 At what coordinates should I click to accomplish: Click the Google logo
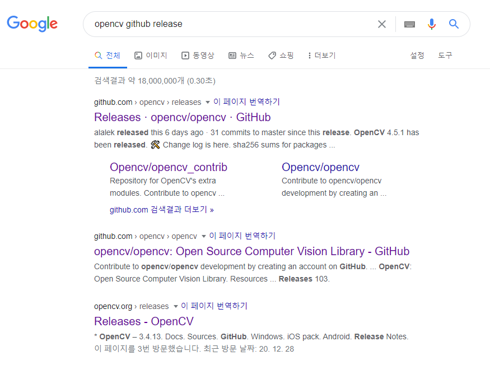click(32, 24)
